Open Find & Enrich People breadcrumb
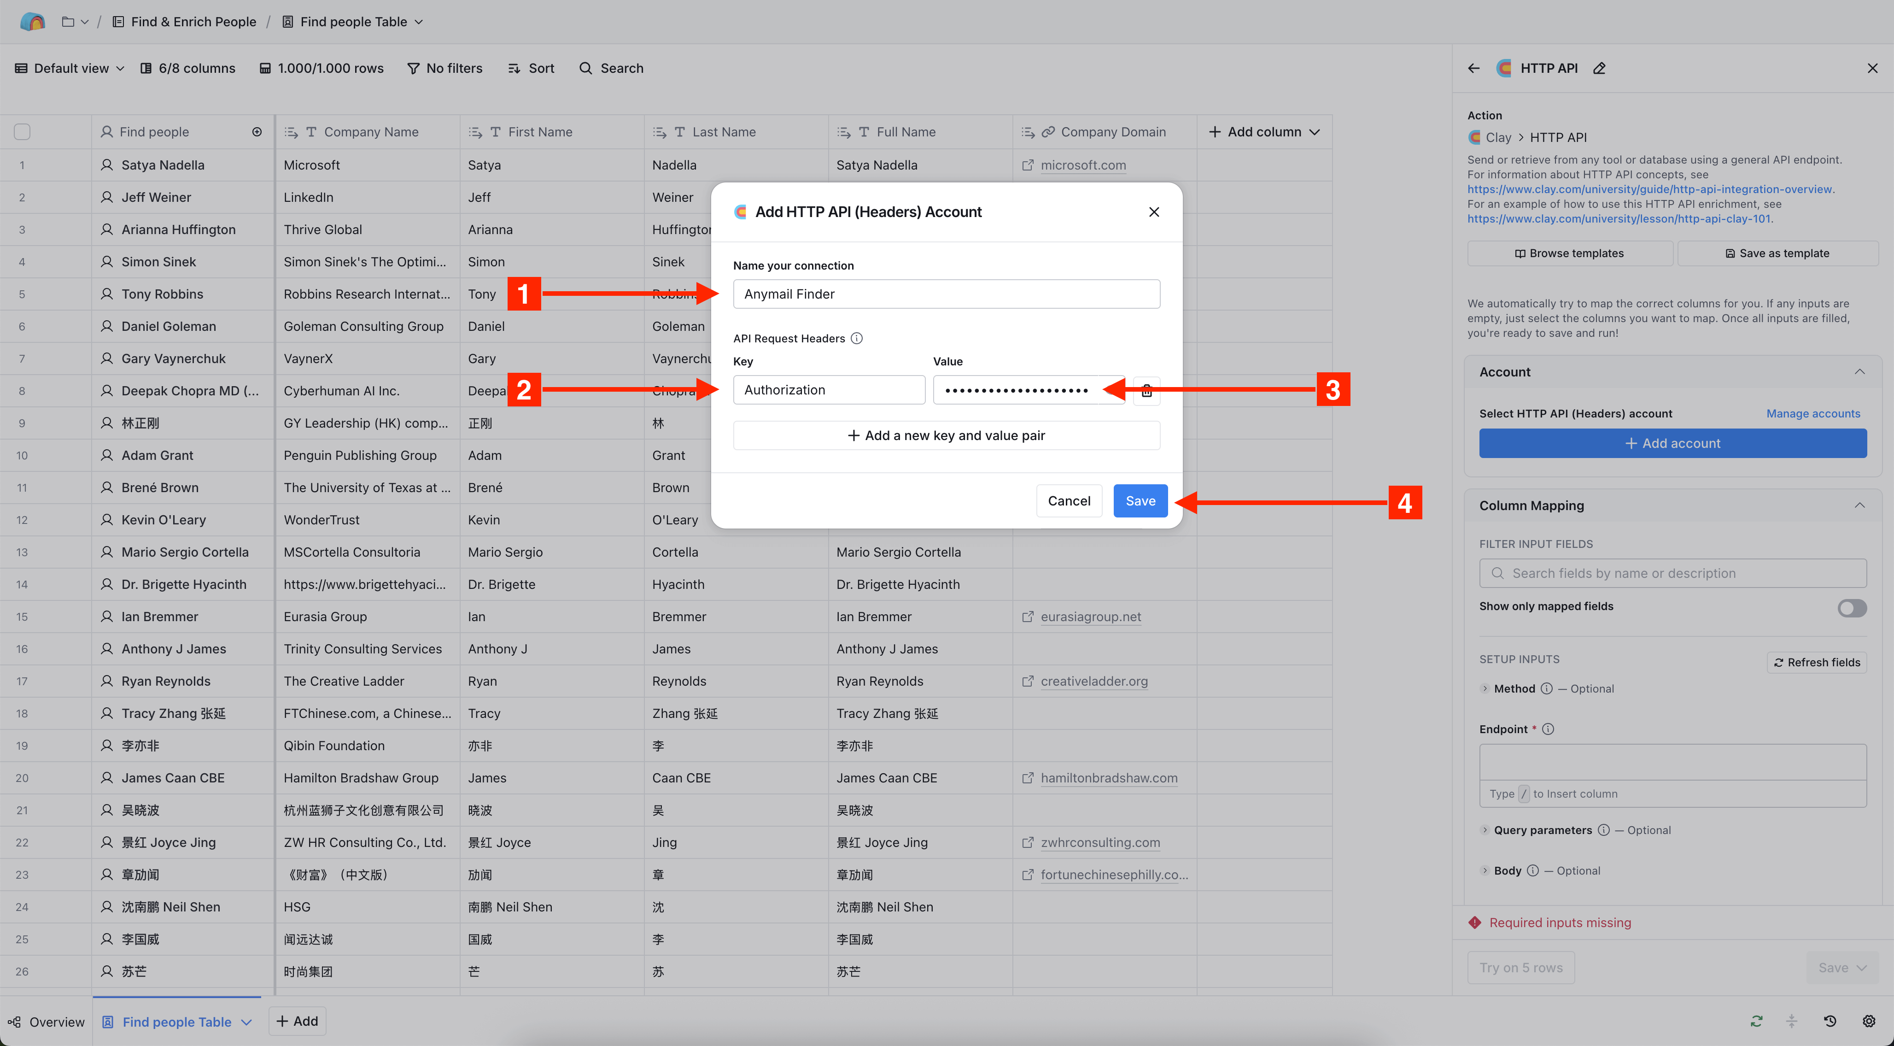This screenshot has width=1894, height=1046. click(x=184, y=22)
